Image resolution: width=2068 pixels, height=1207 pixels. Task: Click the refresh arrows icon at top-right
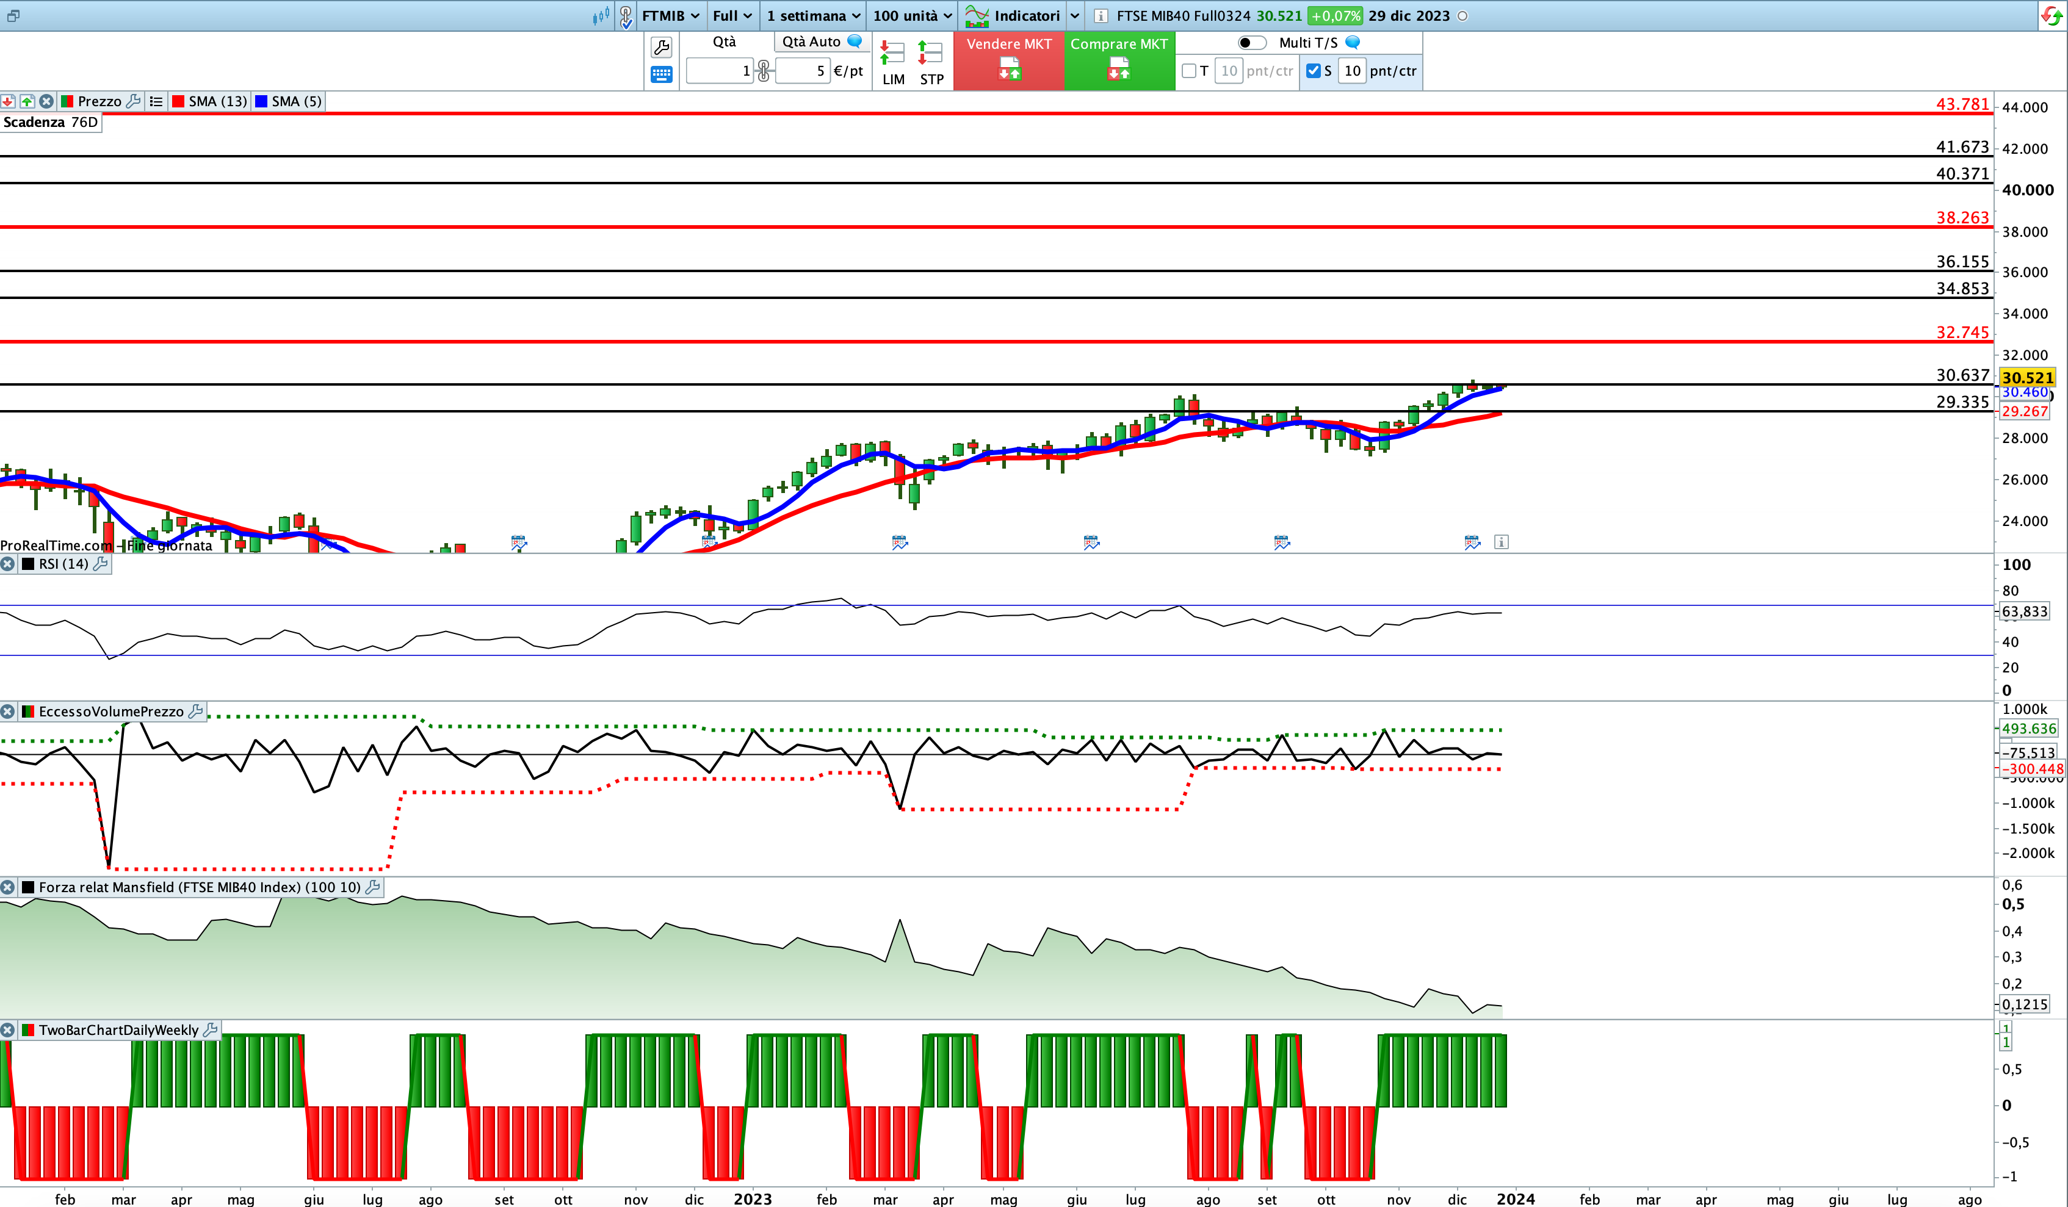pos(2052,16)
